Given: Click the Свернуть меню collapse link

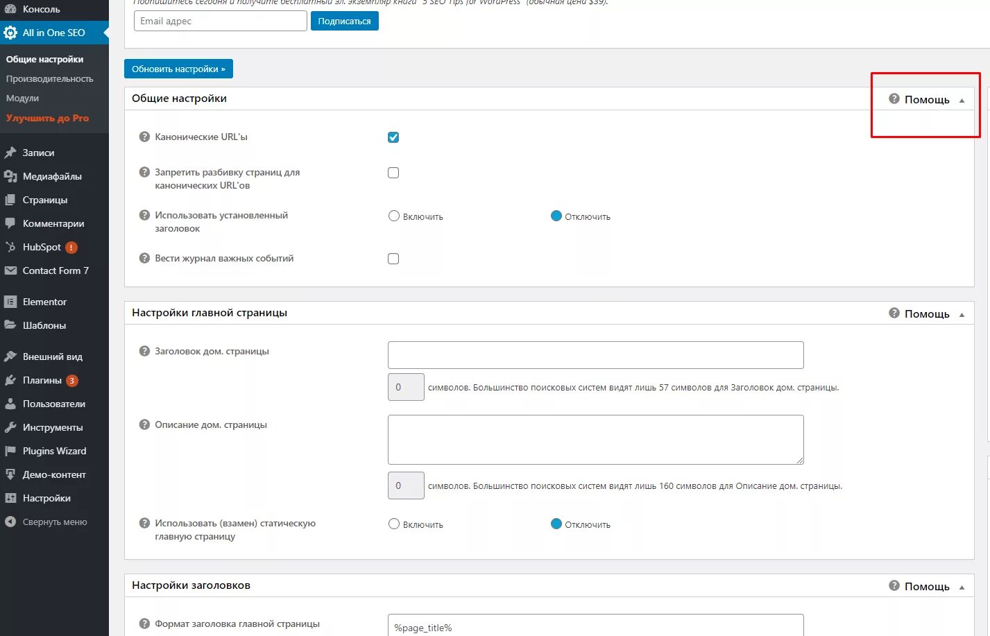Looking at the screenshot, I should click(x=54, y=522).
